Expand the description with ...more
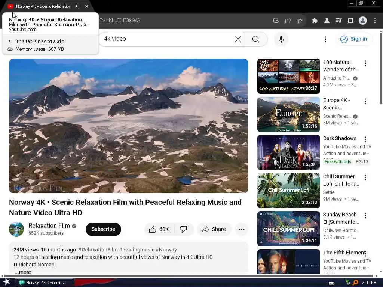 (22, 272)
